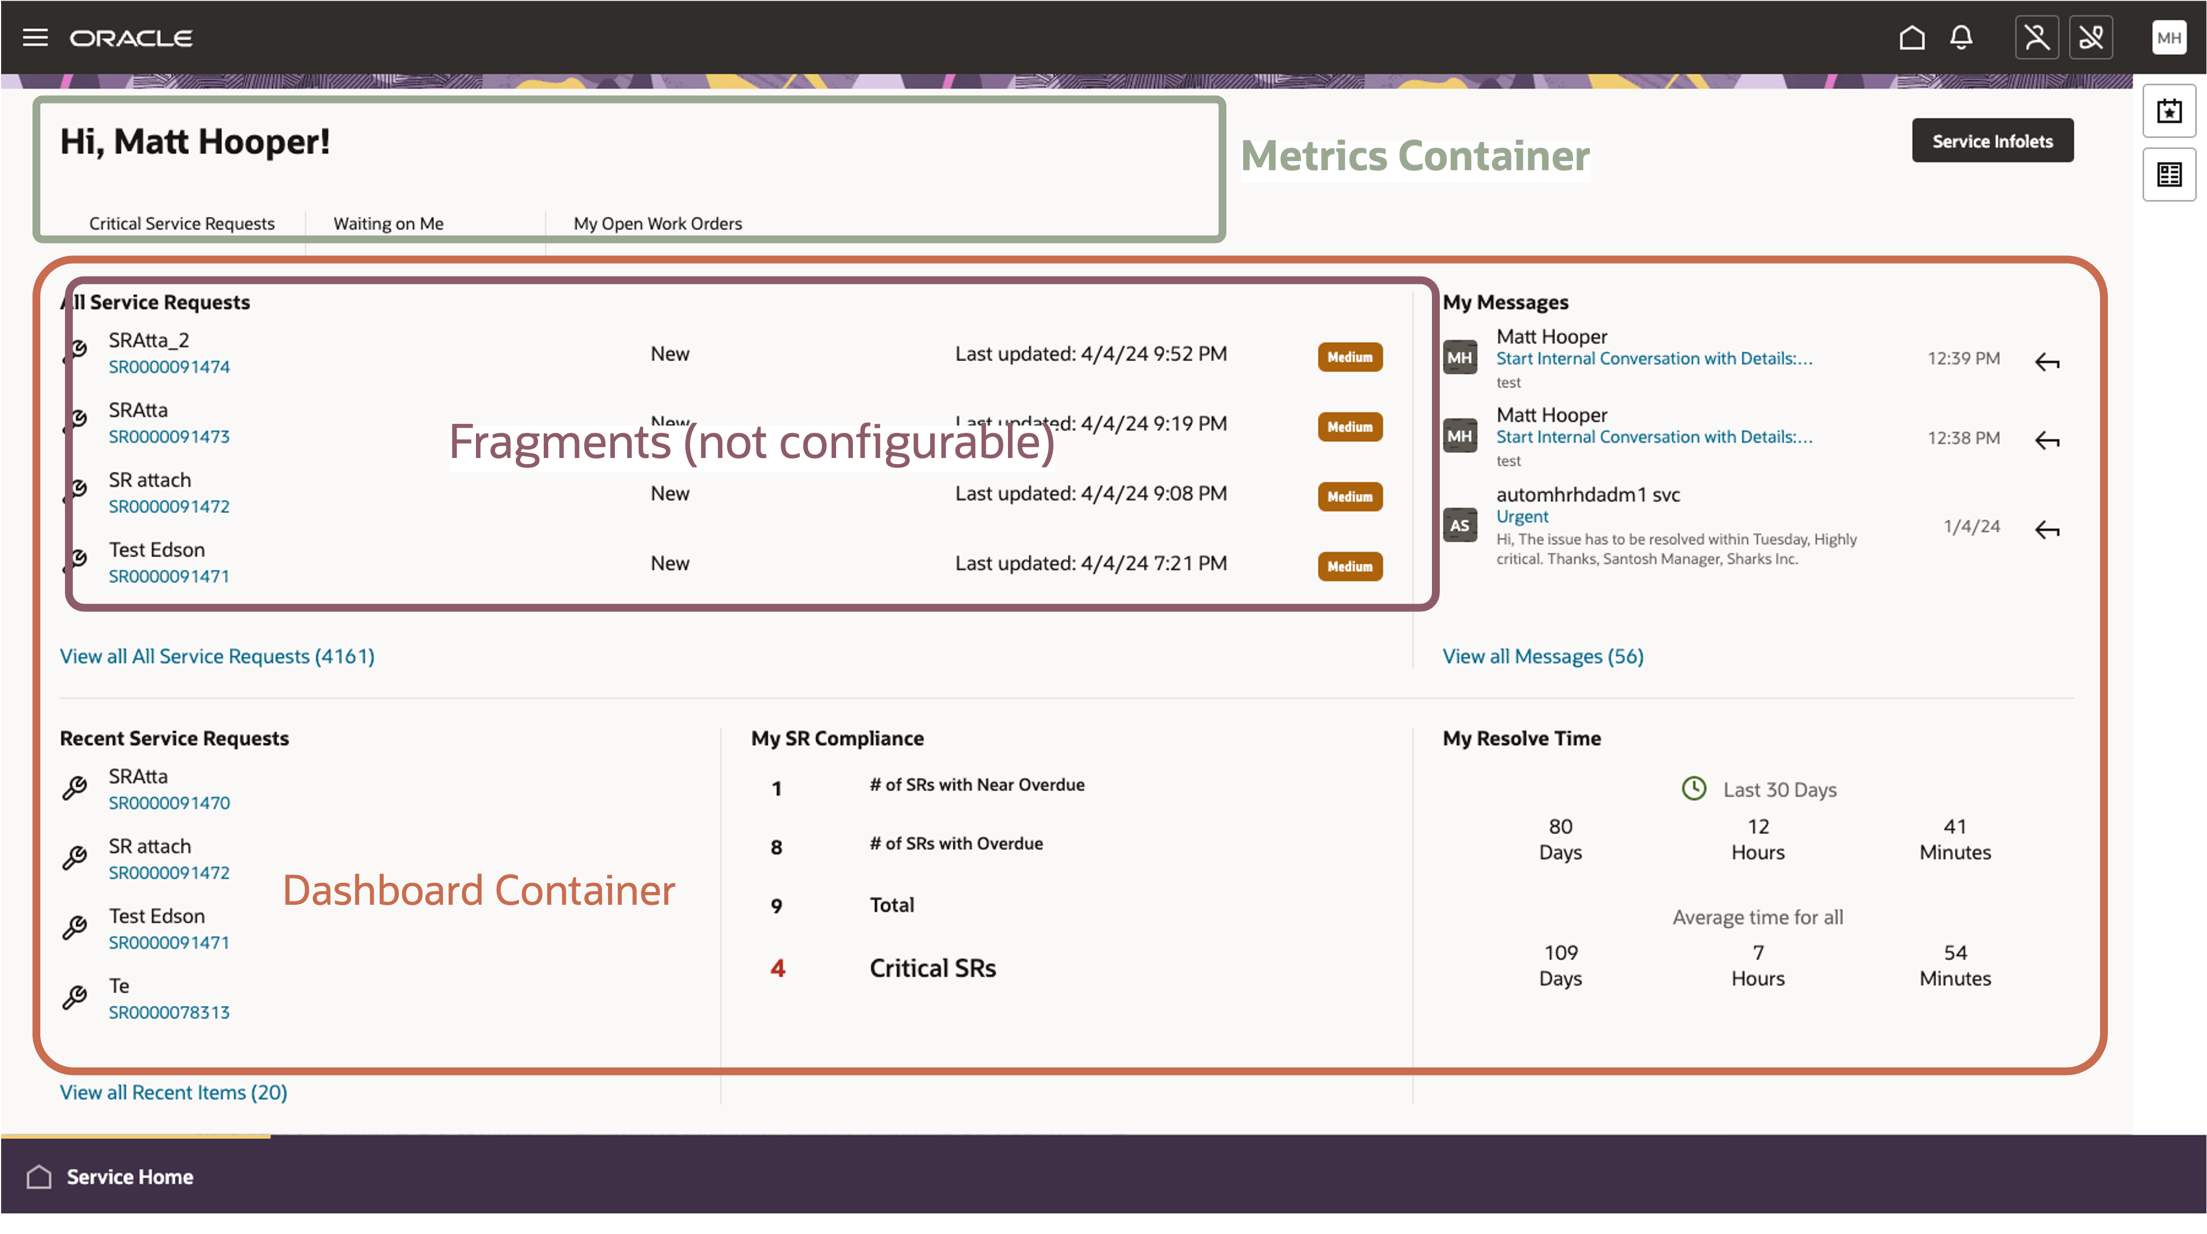The width and height of the screenshot is (2207, 1234).
Task: Click the reply arrow on the 12:39 PM message
Action: (x=2047, y=361)
